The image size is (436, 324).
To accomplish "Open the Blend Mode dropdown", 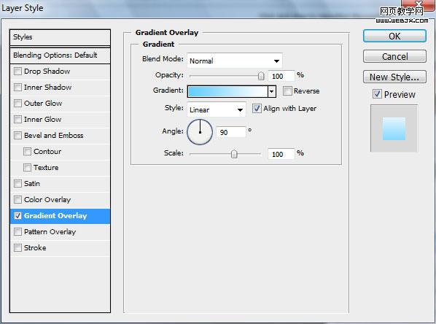I will [235, 61].
